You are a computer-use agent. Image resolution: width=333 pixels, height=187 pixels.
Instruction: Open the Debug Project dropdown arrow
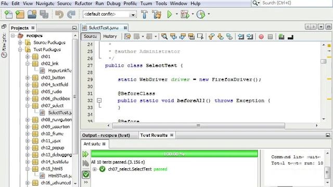pos(193,14)
